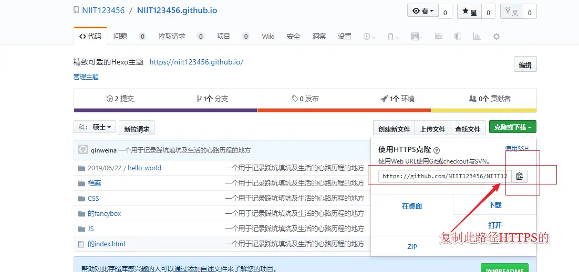Click the watch count 0 next to 看
579x272 pixels.
pyautogui.click(x=446, y=12)
